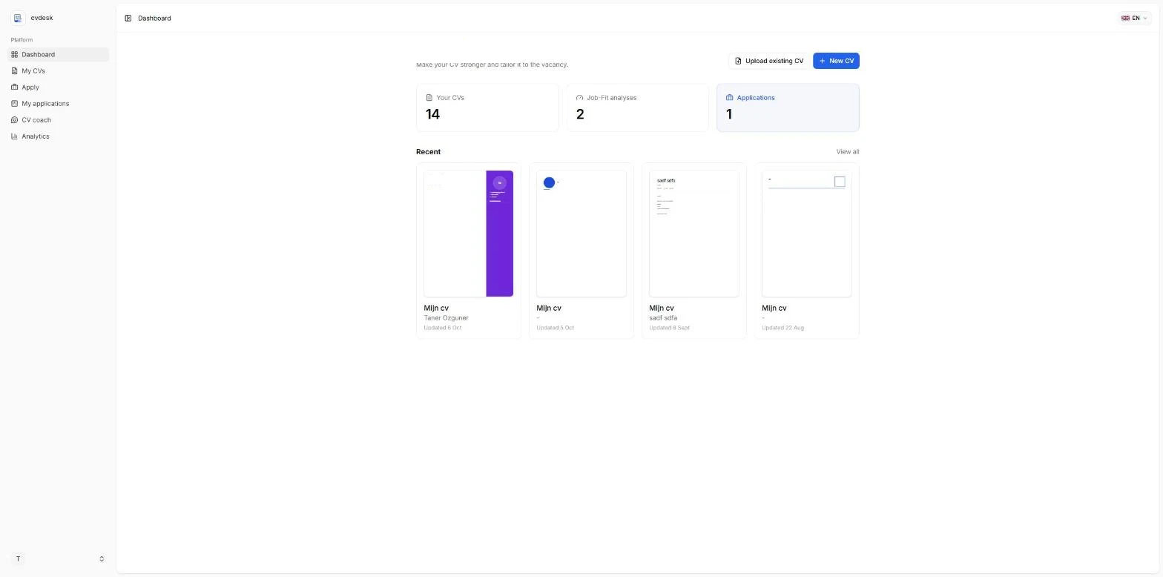Go to the Apply page
The height and width of the screenshot is (577, 1163).
coord(58,87)
